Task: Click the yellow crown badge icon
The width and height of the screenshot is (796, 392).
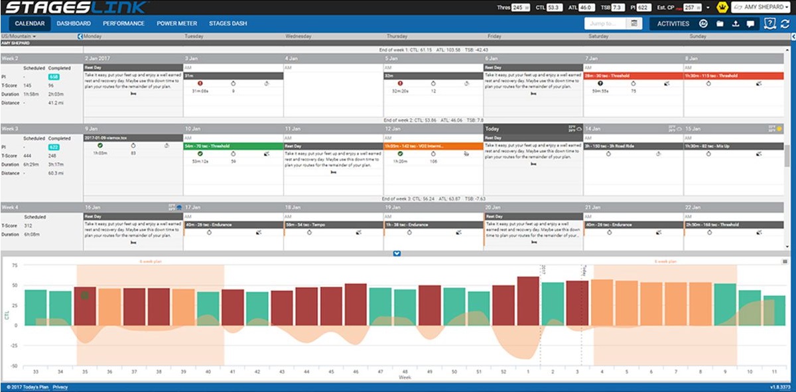Action: pyautogui.click(x=722, y=7)
